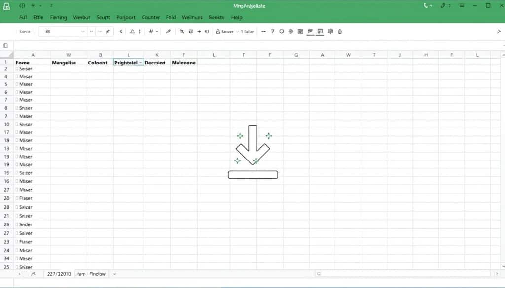
Task: Click the horizontal scrollbar track at bottom
Action: click(402, 274)
